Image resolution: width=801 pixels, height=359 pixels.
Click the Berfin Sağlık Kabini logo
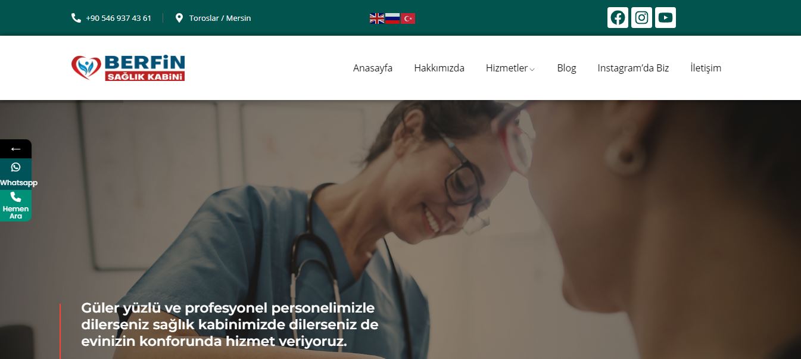128,68
